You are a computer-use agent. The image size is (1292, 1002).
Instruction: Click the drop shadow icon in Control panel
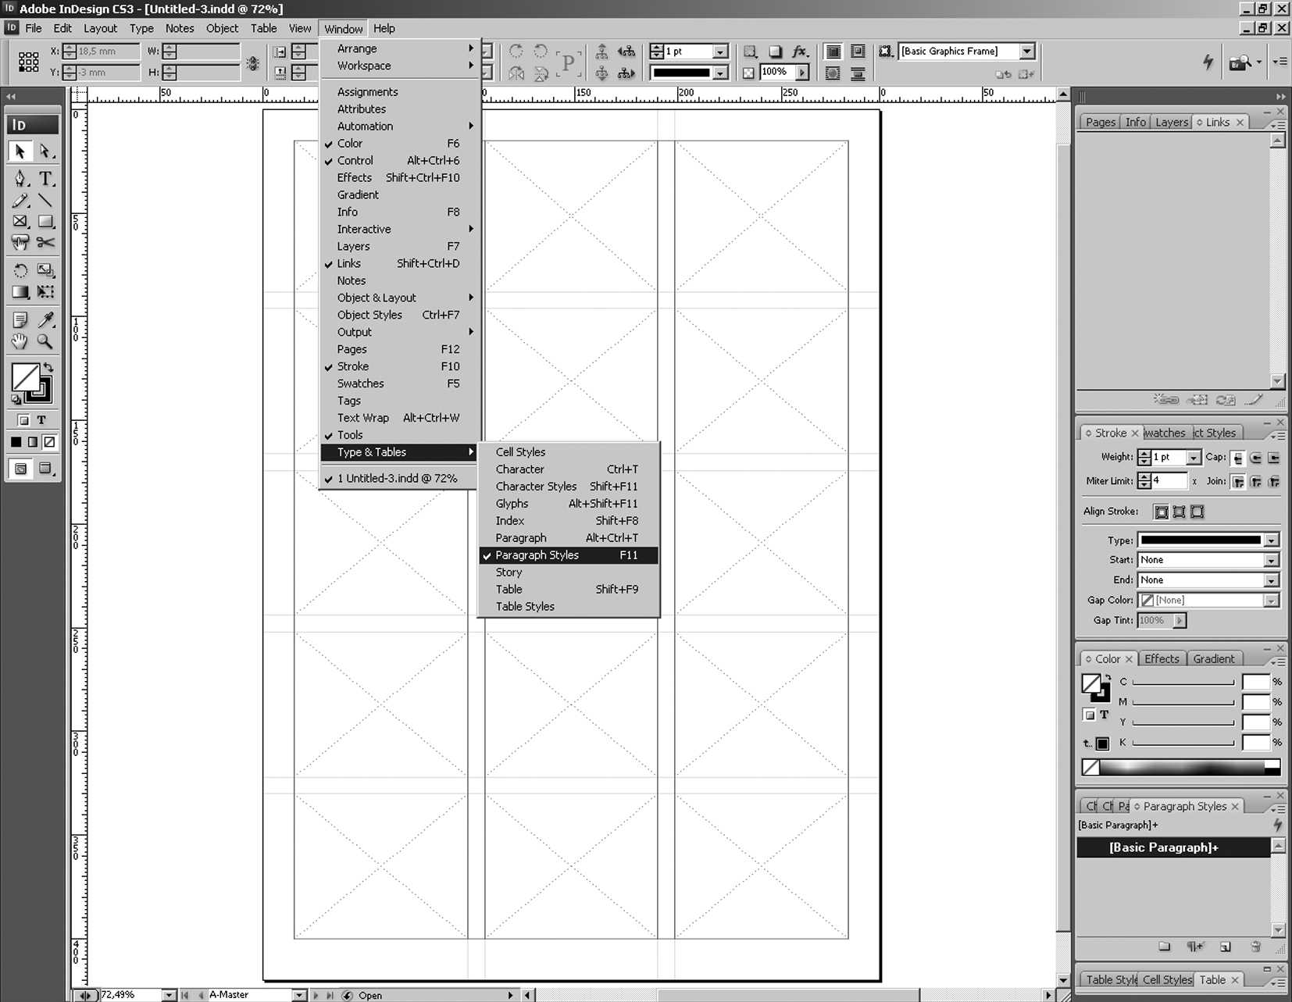(775, 52)
